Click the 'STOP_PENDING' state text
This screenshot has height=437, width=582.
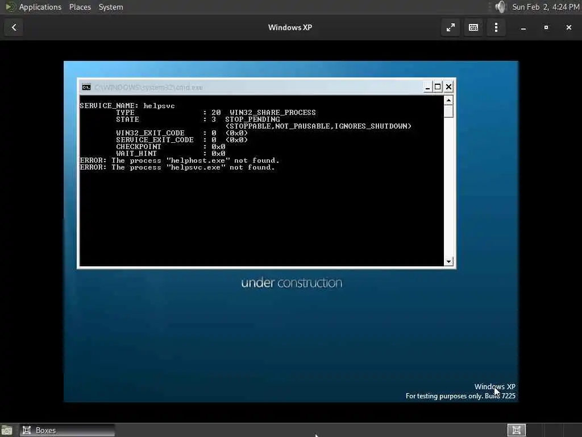click(x=252, y=119)
